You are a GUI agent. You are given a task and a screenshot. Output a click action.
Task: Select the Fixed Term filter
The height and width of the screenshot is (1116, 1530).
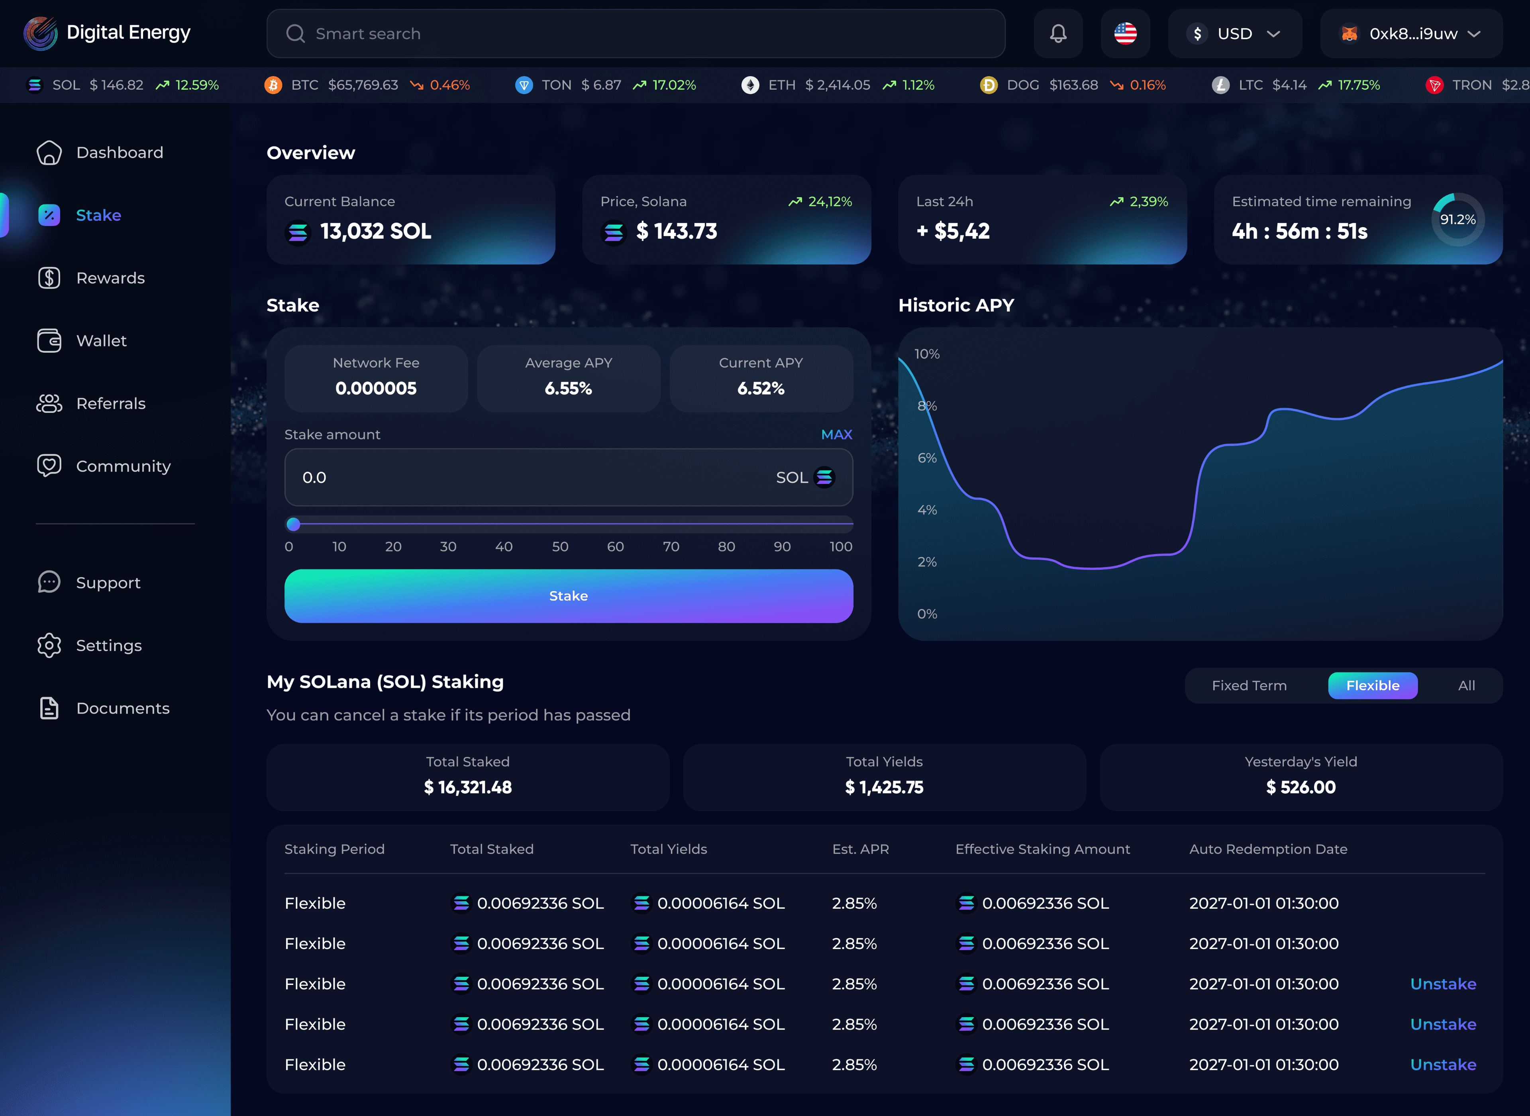(x=1248, y=686)
